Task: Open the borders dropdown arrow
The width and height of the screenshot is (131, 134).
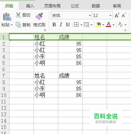Action: tap(81, 25)
